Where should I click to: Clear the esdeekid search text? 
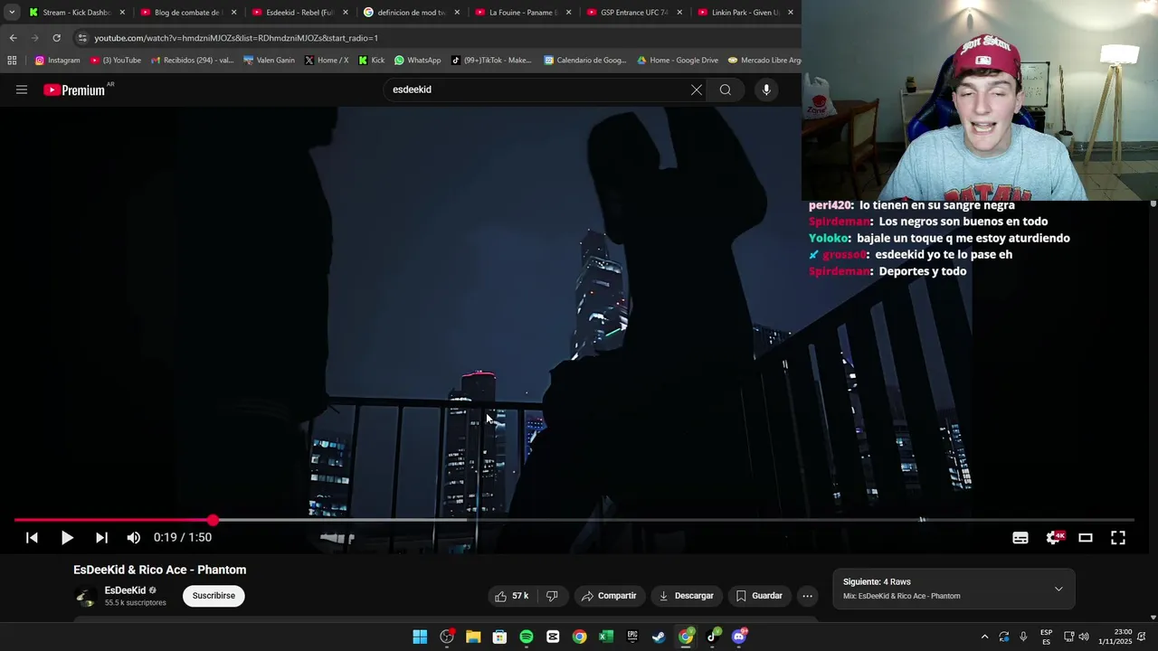coord(697,90)
